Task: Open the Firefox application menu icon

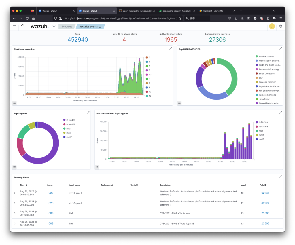Action: point(281,18)
